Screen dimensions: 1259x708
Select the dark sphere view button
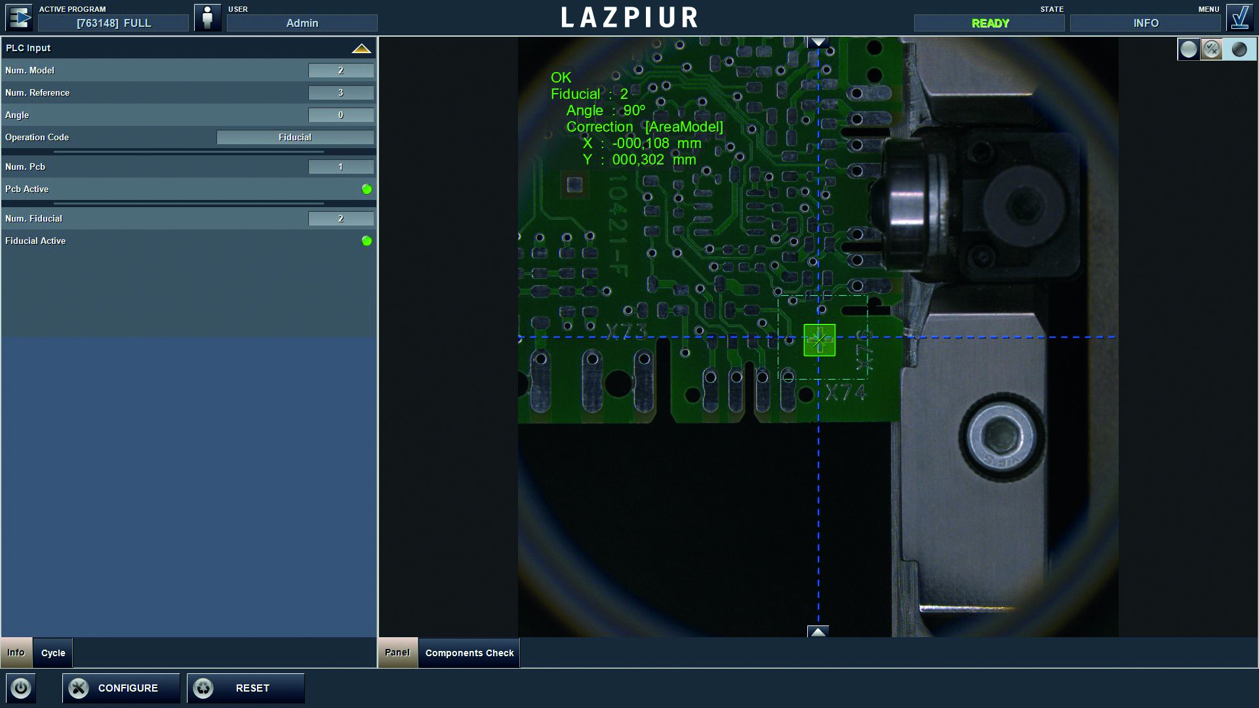point(1239,49)
